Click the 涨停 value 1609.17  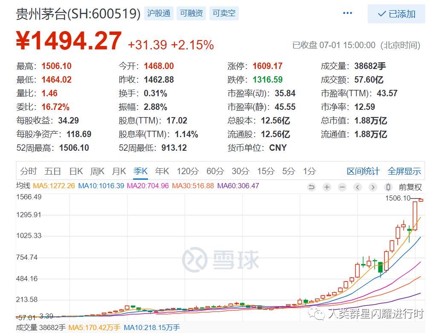(267, 66)
